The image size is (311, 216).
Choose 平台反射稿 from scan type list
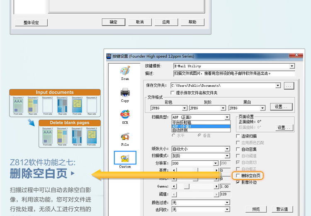[x=182, y=123]
